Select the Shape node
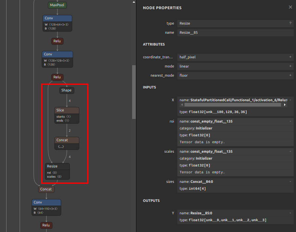Image resolution: width=296 pixels, height=232 pixels. [x=67, y=90]
